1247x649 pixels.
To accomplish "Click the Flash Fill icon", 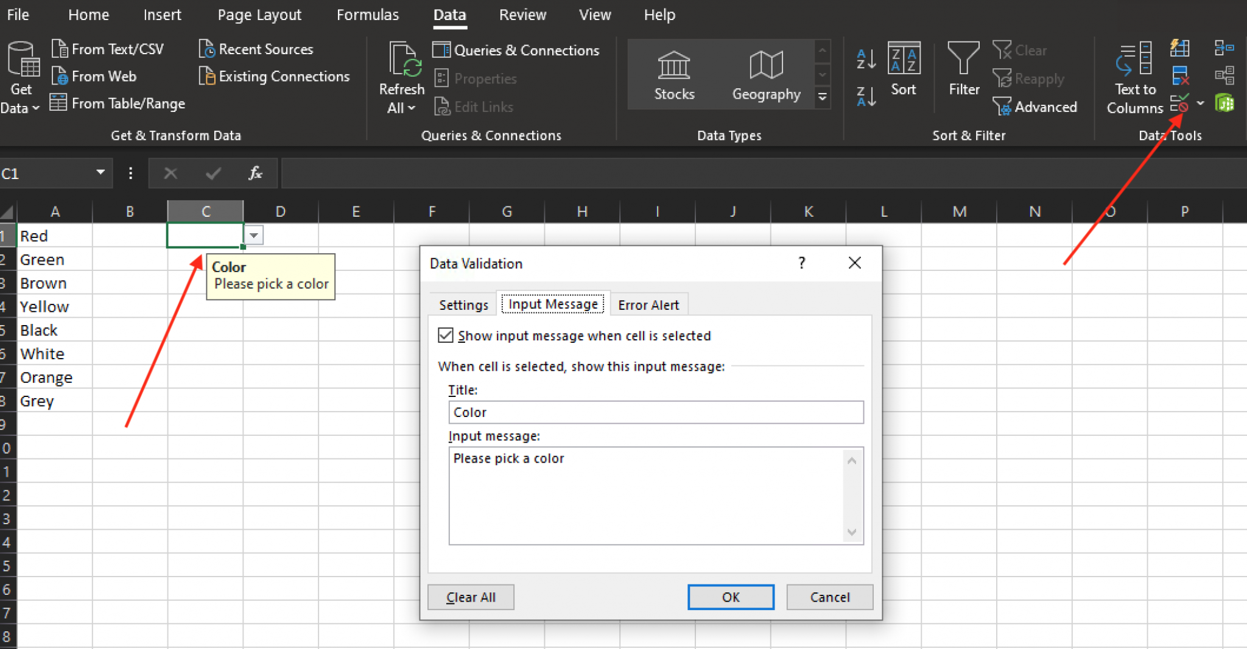I will [1179, 48].
